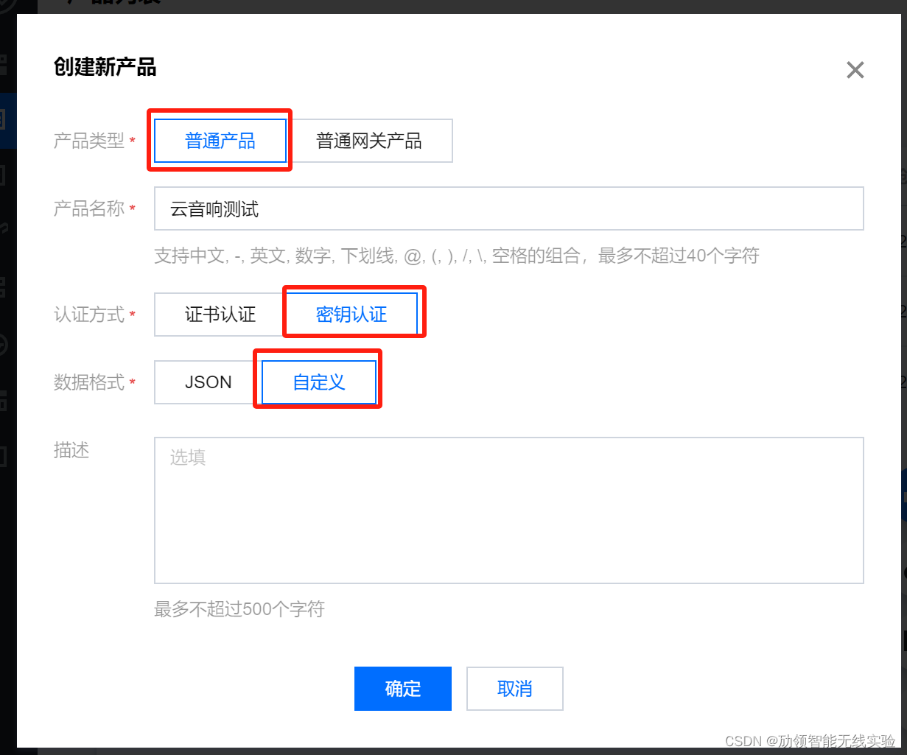Click the topmost icon in the left sidebar
The height and width of the screenshot is (755, 907).
[6, 5]
